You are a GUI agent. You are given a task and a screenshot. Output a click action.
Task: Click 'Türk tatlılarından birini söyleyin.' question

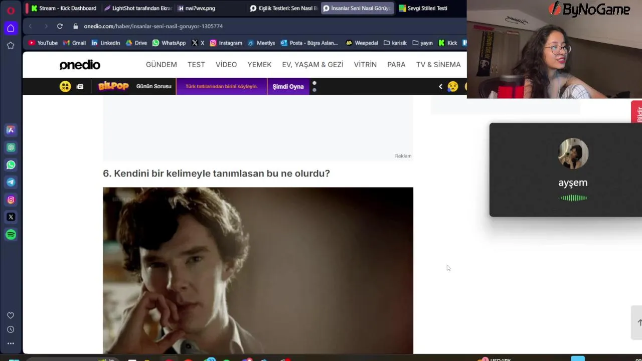point(222,86)
